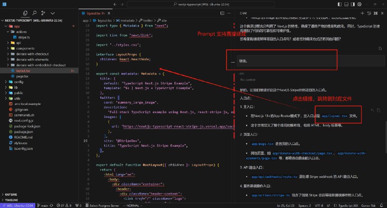Expand the utils folder
387x208 pixels.
tap(17, 99)
